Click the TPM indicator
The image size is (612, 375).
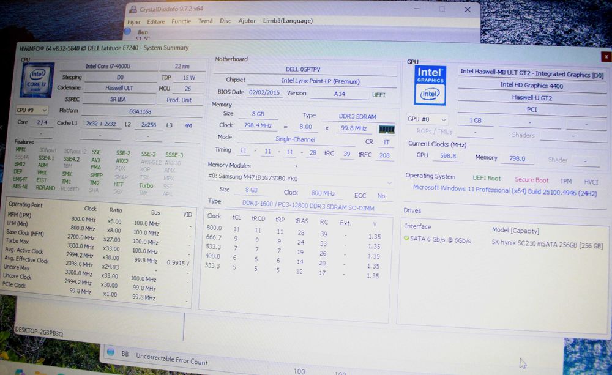[x=565, y=180]
